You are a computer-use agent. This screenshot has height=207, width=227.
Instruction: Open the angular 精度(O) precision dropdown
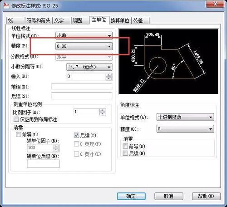pos(185,129)
